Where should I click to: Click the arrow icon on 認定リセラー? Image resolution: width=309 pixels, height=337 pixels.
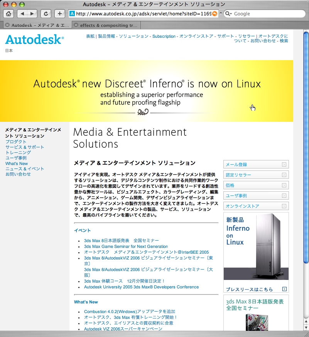pyautogui.click(x=284, y=175)
